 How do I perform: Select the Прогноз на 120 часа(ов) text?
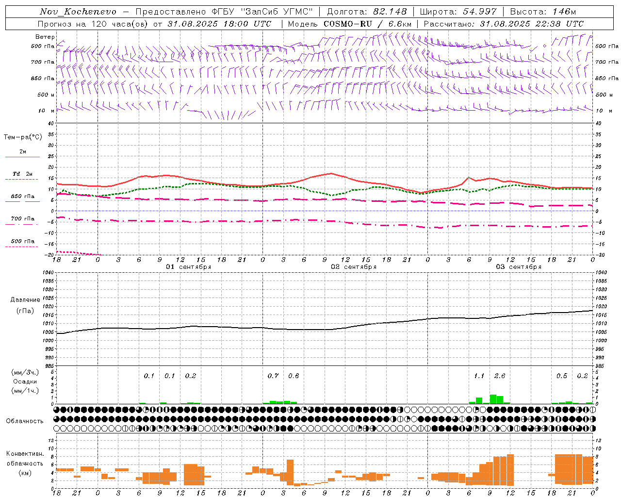[x=94, y=24]
